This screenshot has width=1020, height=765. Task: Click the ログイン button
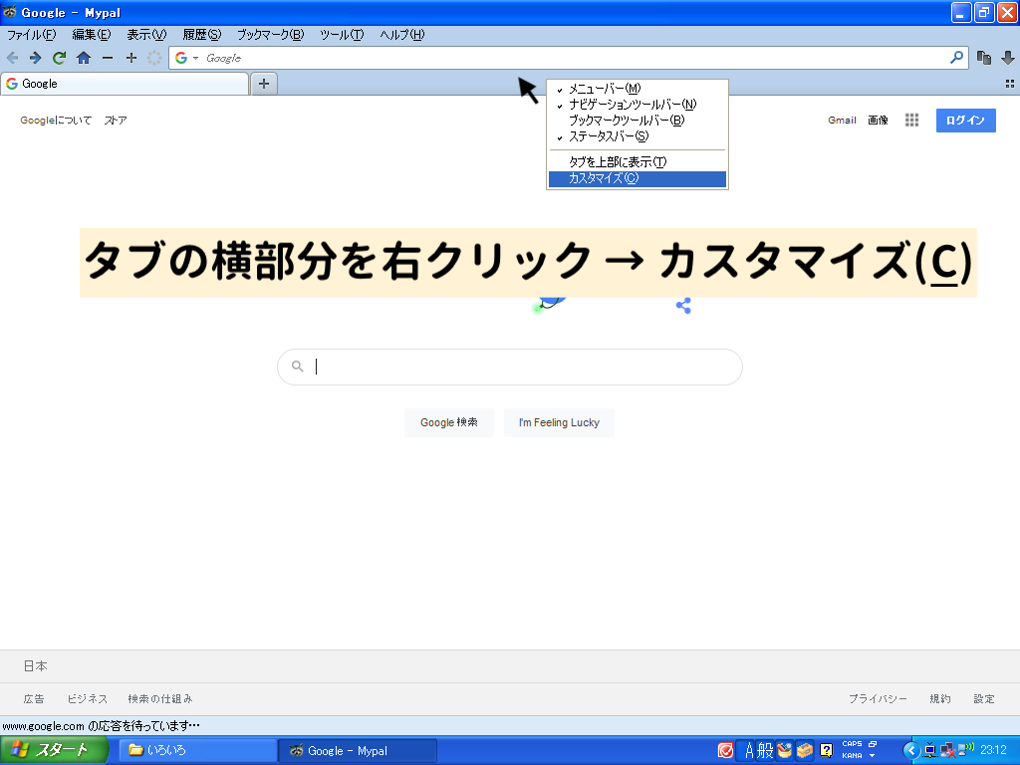coord(965,121)
